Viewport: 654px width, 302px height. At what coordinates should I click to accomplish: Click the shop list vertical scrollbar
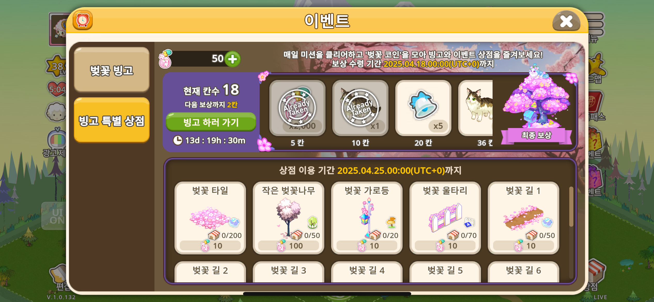(x=571, y=206)
